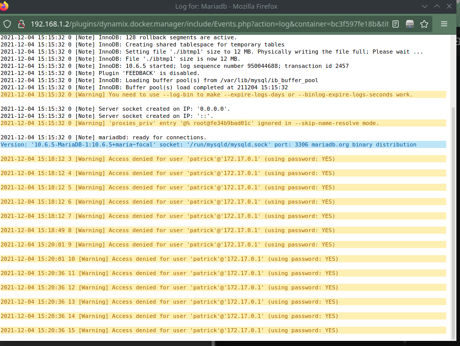Click Access denied warning with id 11
Screen dimensions: 460x346
coord(223,273)
